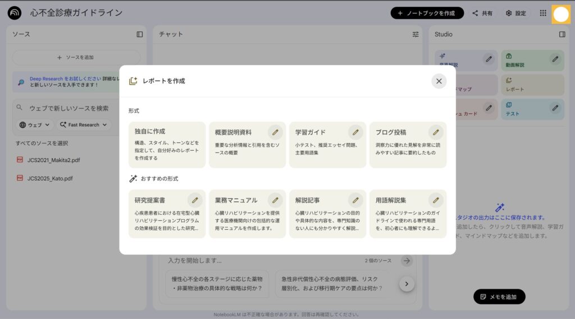
Task: Click pencil icon on 用語解説集 card
Action: click(x=435, y=200)
